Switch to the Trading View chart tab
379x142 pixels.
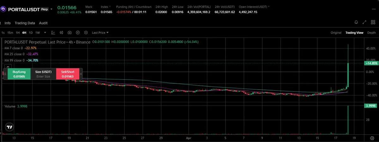click(x=354, y=33)
